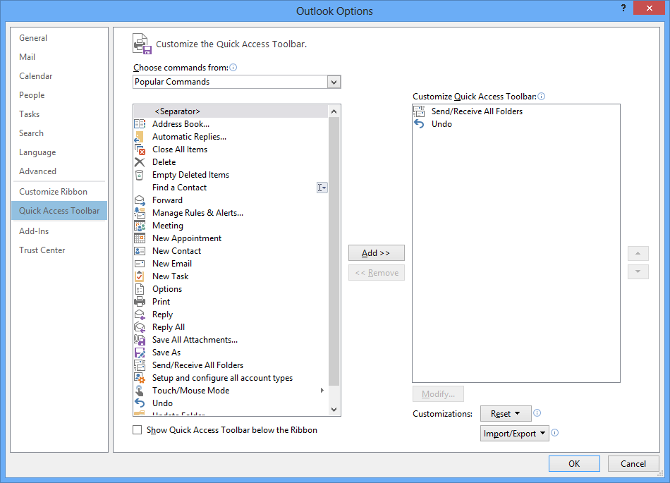Click the New Appointment calendar icon
Viewport: 670px width, 483px height.
140,238
